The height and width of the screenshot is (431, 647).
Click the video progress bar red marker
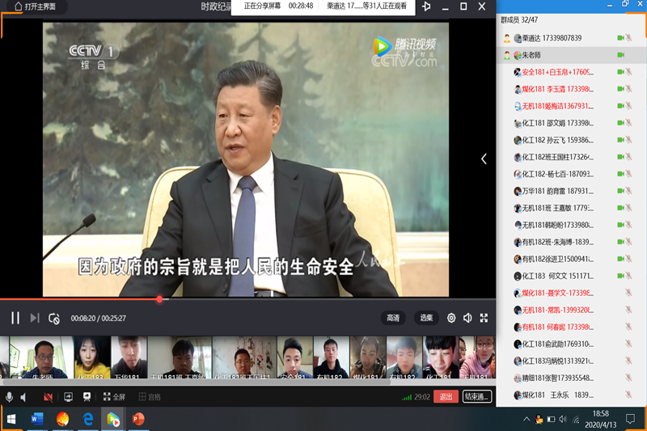[x=159, y=299]
